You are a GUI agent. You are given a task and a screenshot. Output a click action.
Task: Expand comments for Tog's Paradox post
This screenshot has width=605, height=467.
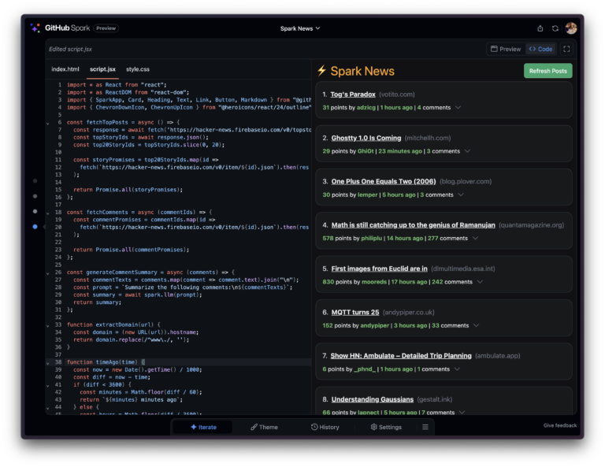(457, 107)
